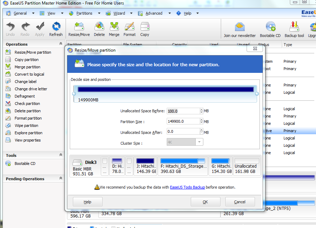Viewport: 316px width, 228px height.
Task: Refresh the disk list
Action: pos(56,29)
